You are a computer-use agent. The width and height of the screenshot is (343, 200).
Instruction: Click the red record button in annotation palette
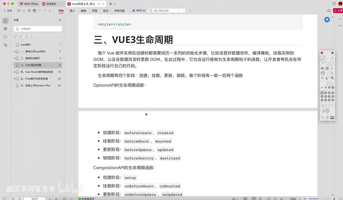click(322, 53)
